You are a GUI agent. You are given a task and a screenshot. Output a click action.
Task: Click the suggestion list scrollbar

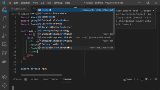point(114,21)
